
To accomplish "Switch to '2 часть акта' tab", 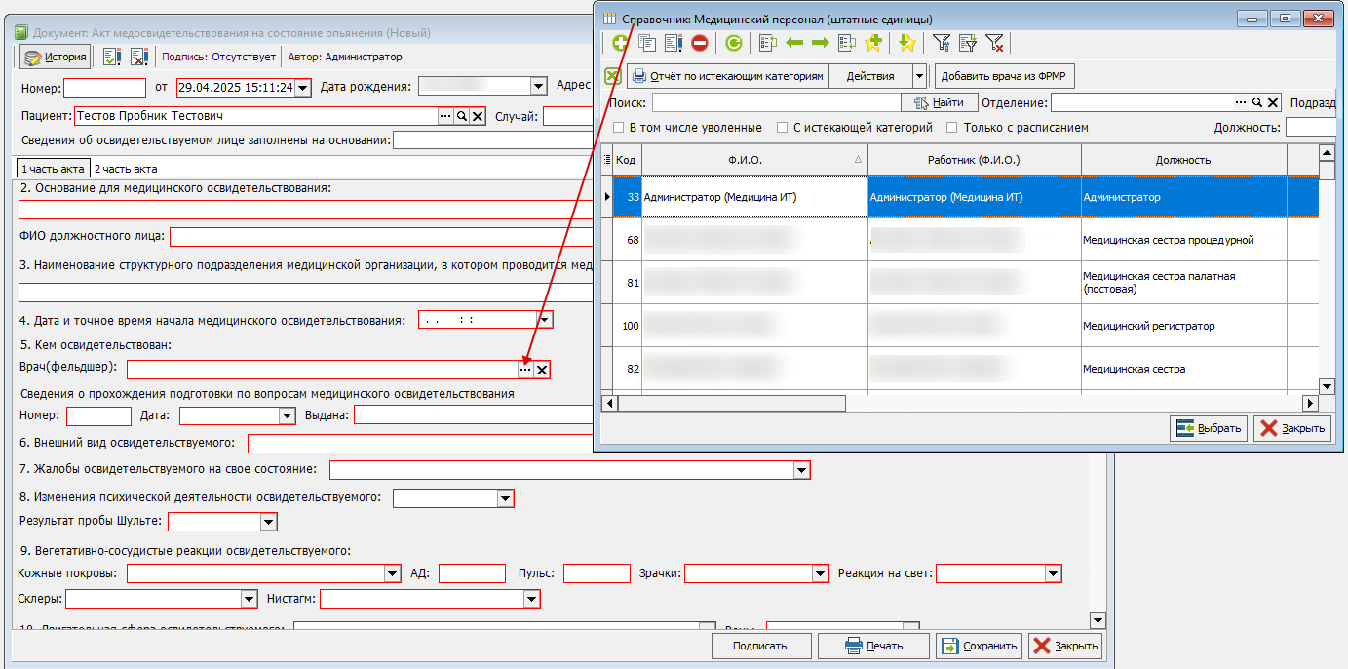I will click(126, 169).
